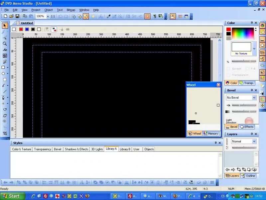The width and height of the screenshot is (266, 200).
Task: Pick a color with the eyedropper icon
Action: (109, 16)
